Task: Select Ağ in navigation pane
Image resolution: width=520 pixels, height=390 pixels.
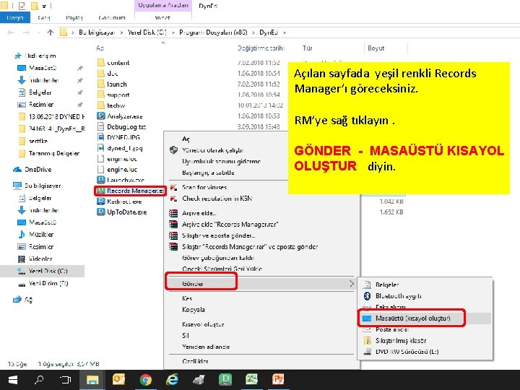Action: 28,300
